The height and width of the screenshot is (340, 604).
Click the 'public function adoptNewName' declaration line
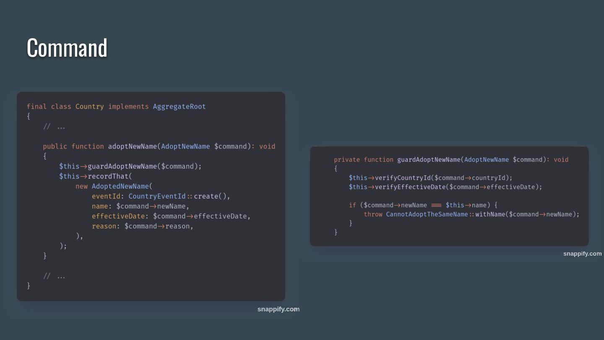point(159,146)
